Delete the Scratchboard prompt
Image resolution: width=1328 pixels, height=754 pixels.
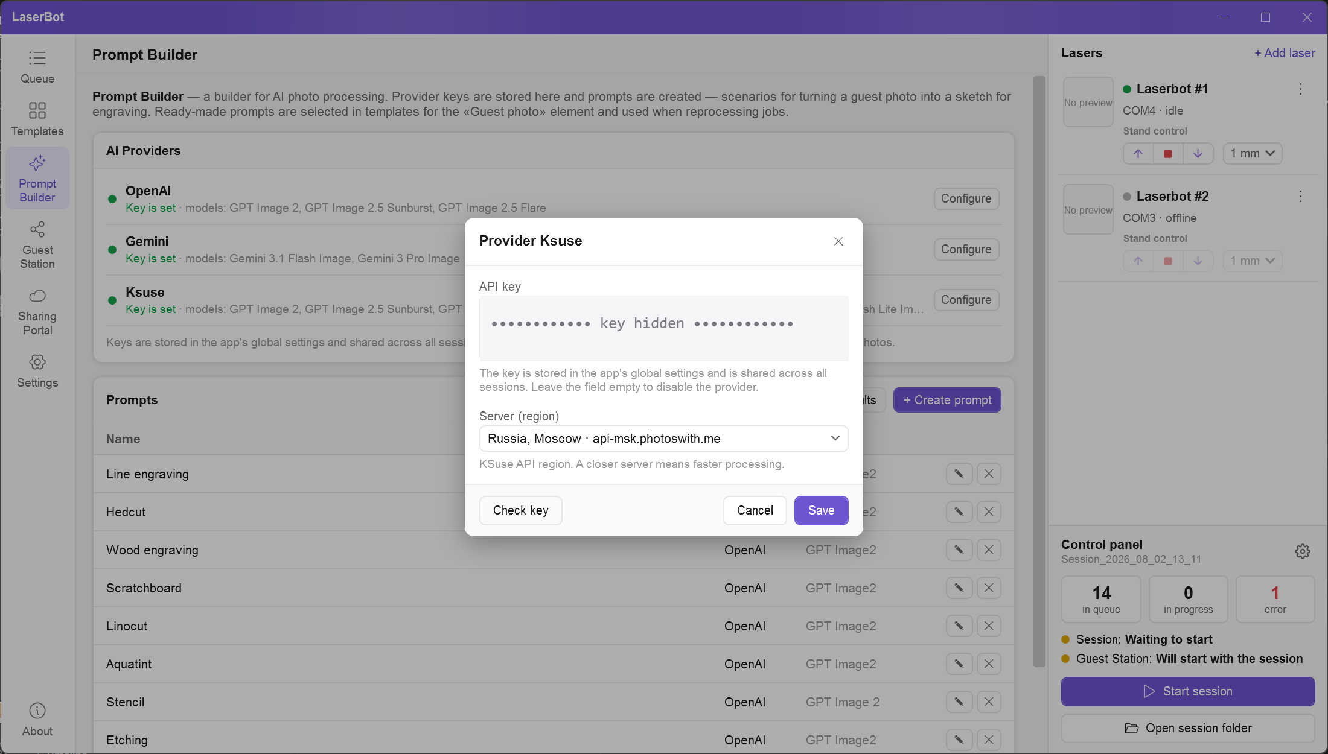989,588
